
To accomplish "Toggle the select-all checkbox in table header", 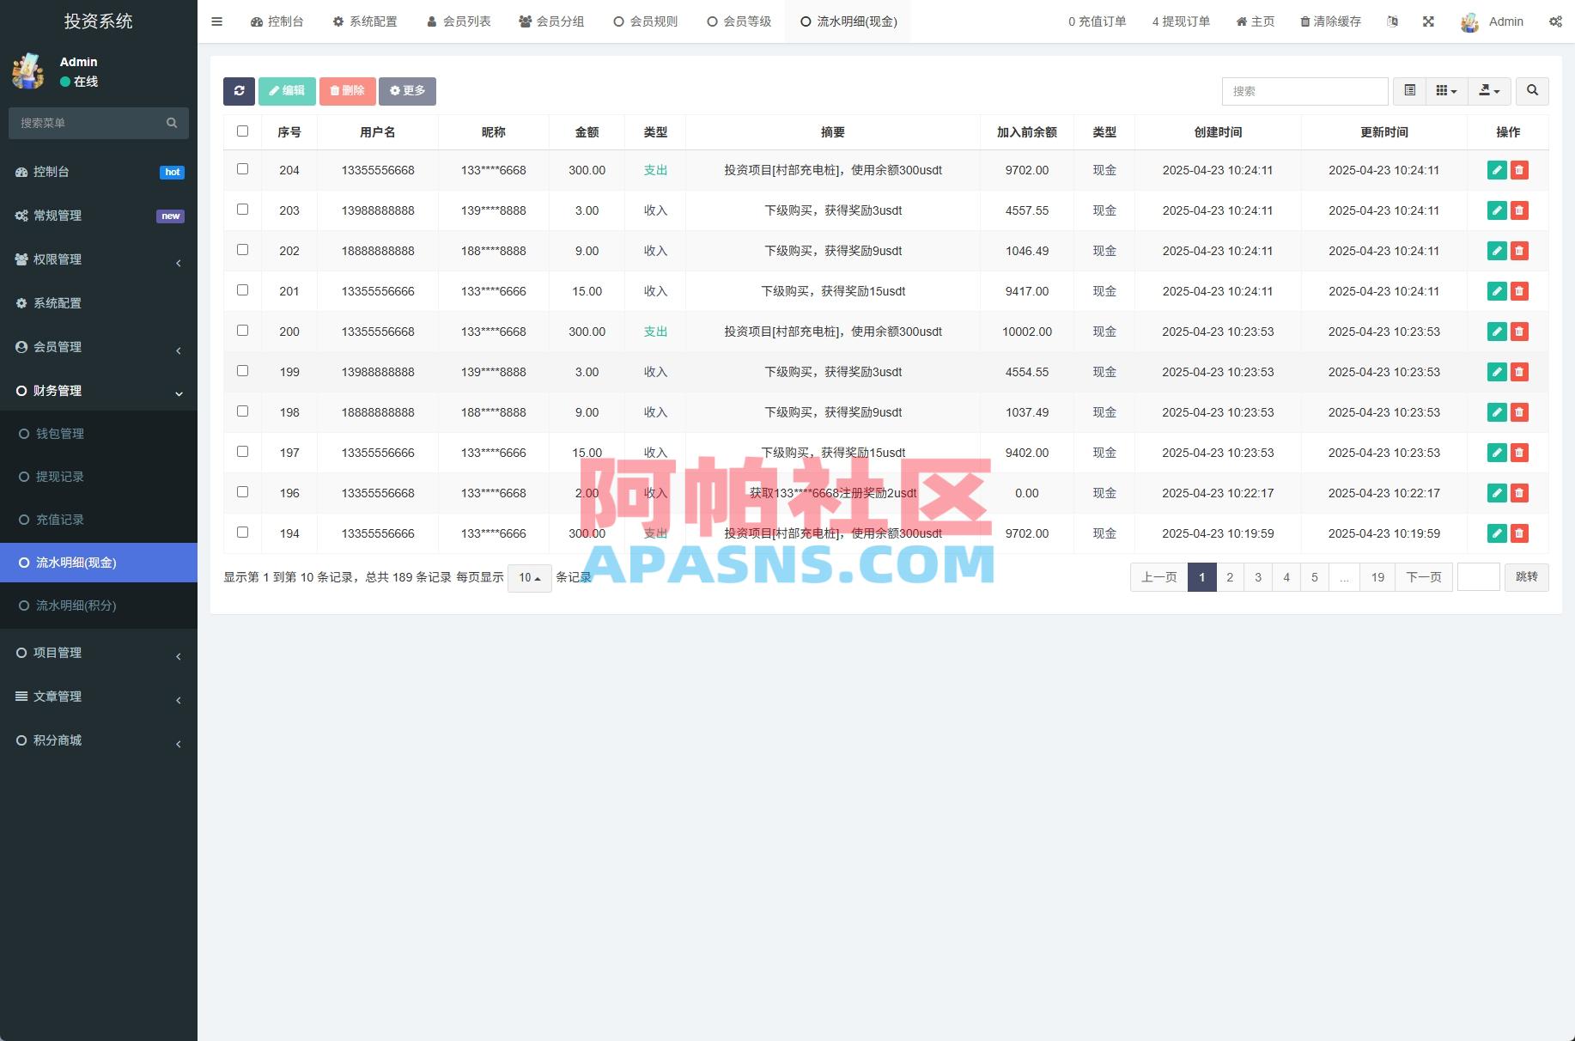I will [x=242, y=131].
